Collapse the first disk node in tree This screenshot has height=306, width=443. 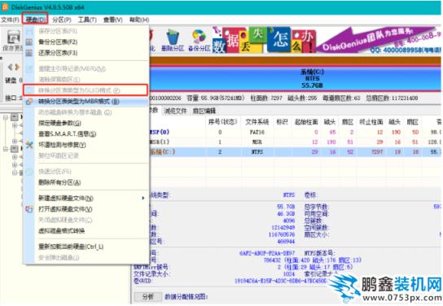6,116
